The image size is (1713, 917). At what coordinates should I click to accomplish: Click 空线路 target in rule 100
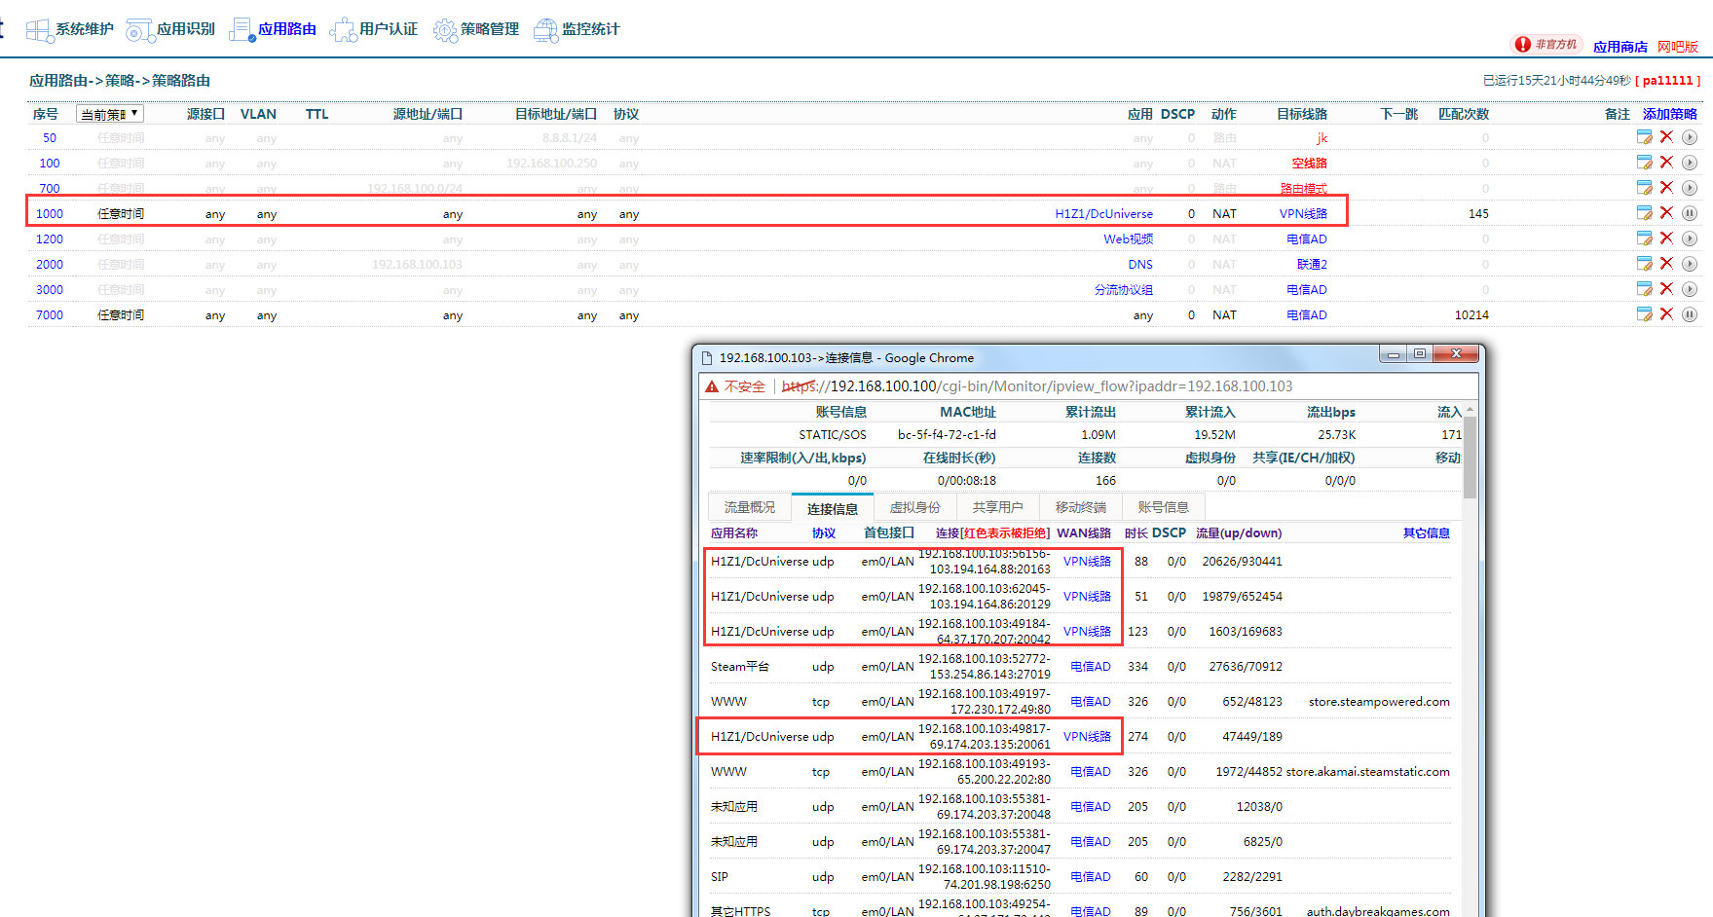click(1309, 164)
